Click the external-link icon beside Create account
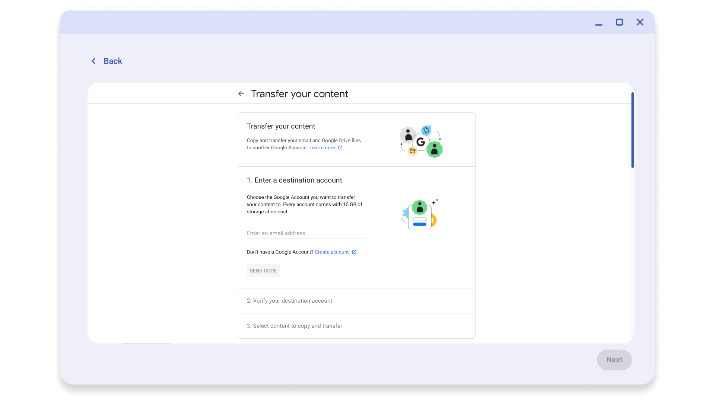715x402 pixels. tap(354, 252)
